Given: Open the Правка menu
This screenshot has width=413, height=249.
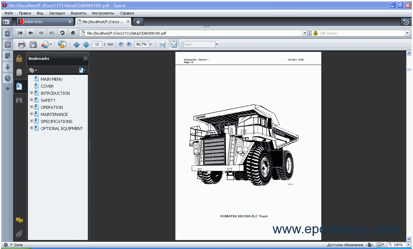Looking at the screenshot, I should pyautogui.click(x=25, y=13).
